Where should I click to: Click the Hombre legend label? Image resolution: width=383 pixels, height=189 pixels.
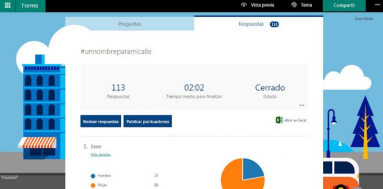104,176
